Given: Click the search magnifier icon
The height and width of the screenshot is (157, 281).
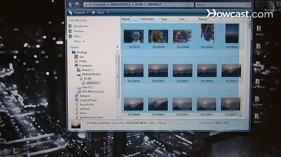Looking at the screenshot, I should (248, 5).
